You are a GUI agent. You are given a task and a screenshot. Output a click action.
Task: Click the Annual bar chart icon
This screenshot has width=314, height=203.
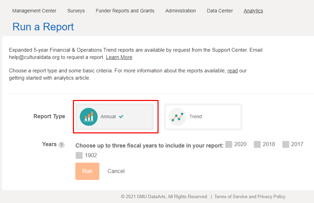[89, 116]
